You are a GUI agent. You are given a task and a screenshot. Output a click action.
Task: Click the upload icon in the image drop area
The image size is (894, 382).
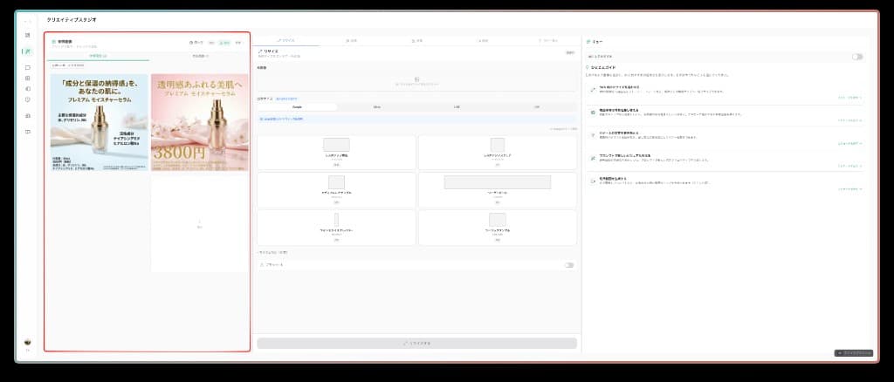pos(416,79)
